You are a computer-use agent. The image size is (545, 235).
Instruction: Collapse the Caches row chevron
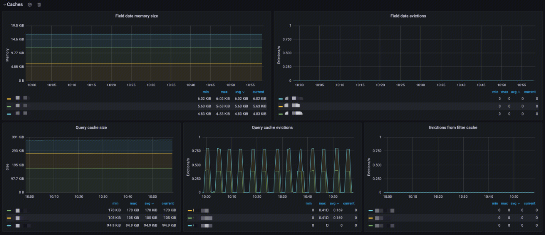pos(4,5)
